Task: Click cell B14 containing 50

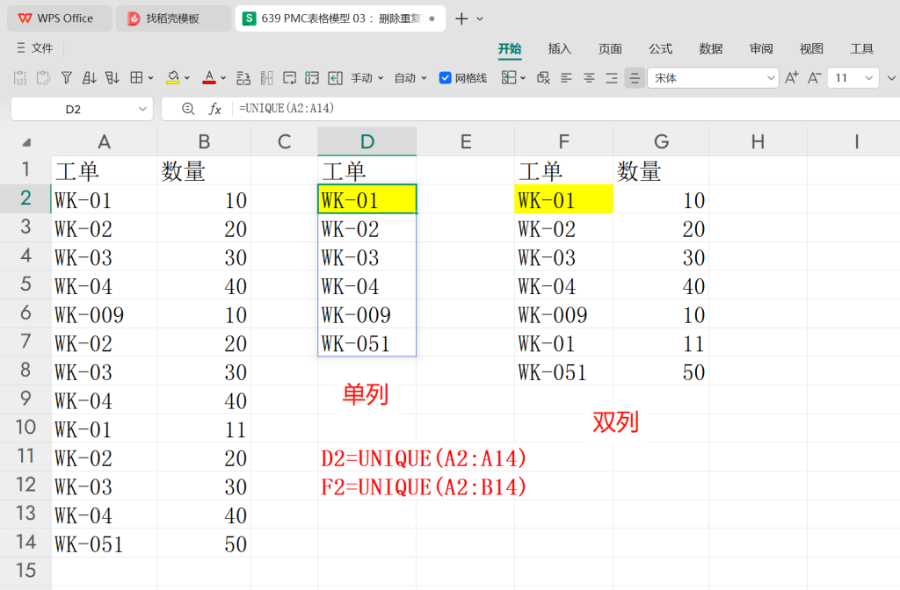Action: pyautogui.click(x=204, y=543)
